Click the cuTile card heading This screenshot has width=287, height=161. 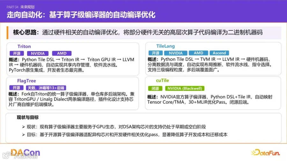(x=162, y=81)
